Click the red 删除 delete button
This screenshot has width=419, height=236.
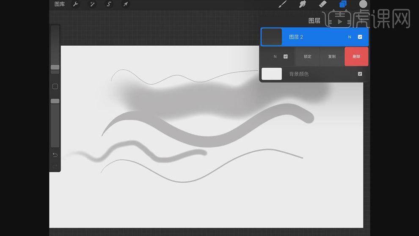(356, 57)
